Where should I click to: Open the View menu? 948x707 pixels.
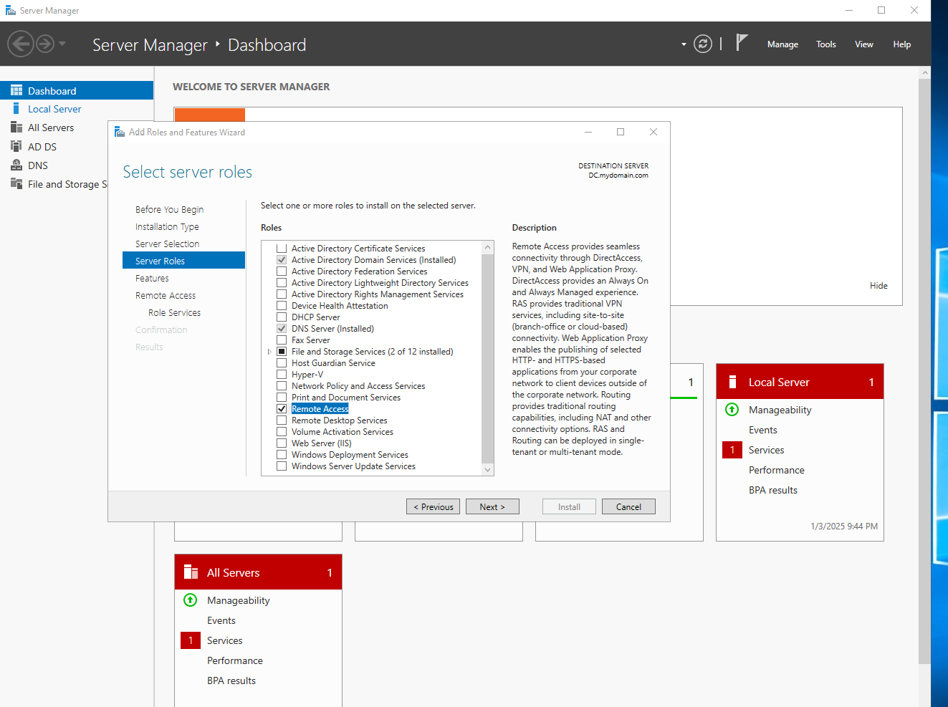864,44
